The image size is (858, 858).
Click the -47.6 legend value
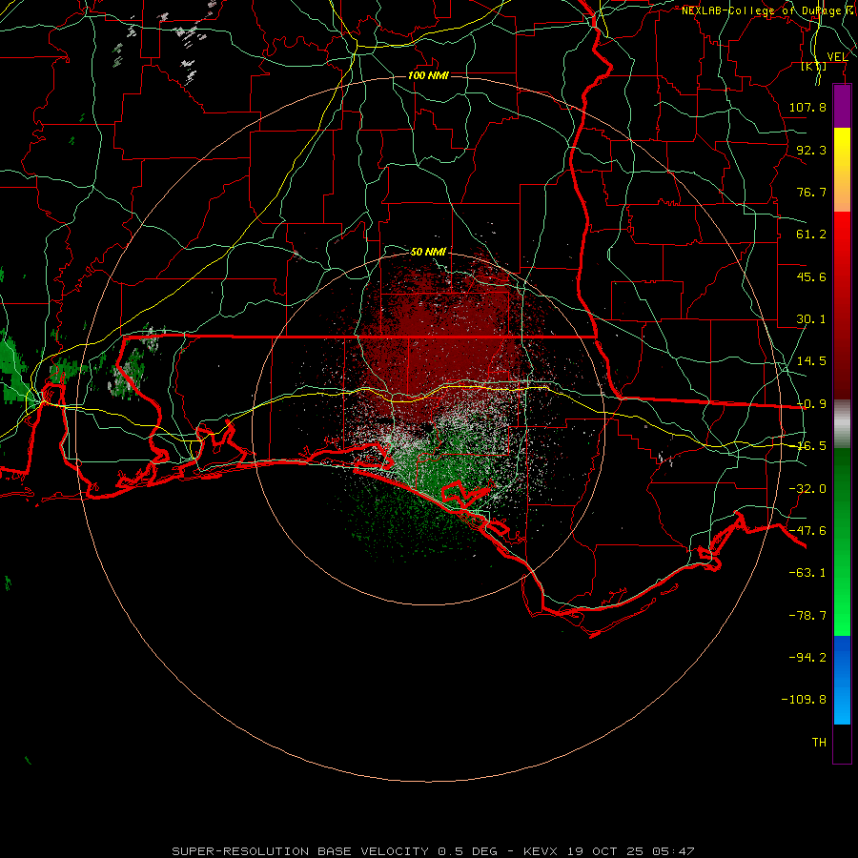[x=807, y=531]
